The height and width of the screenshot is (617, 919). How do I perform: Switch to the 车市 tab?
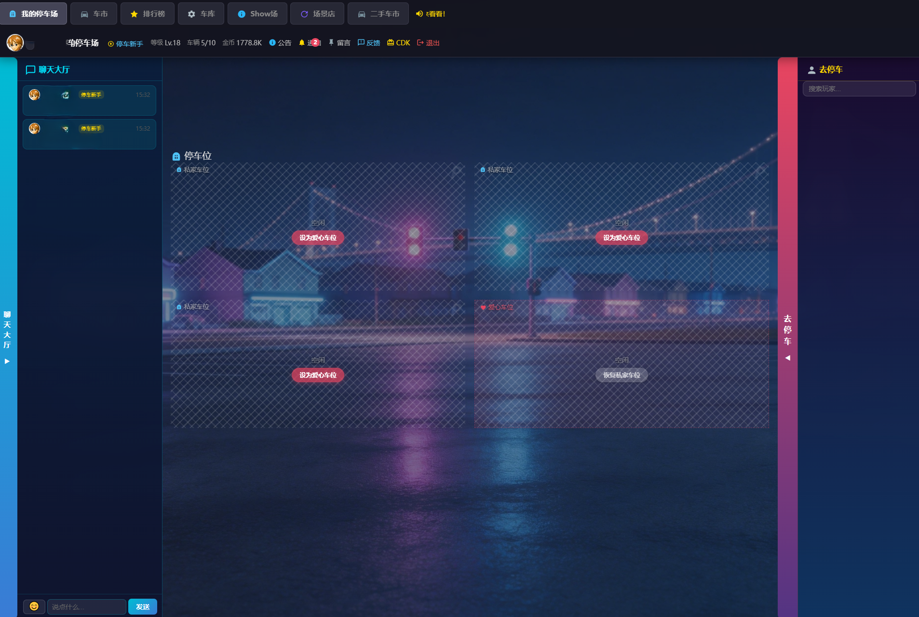point(94,14)
